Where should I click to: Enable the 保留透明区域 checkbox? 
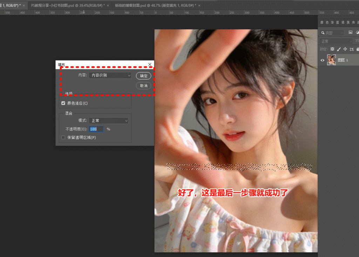point(63,138)
